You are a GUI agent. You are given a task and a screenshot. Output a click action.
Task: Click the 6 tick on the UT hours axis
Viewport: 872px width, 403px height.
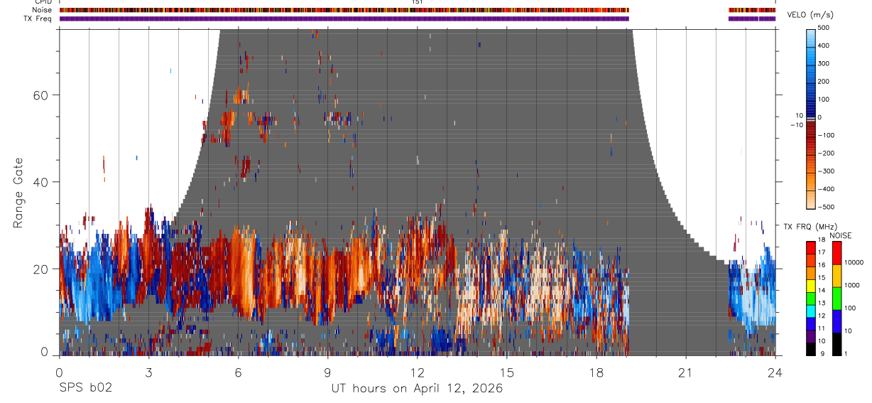(x=238, y=372)
